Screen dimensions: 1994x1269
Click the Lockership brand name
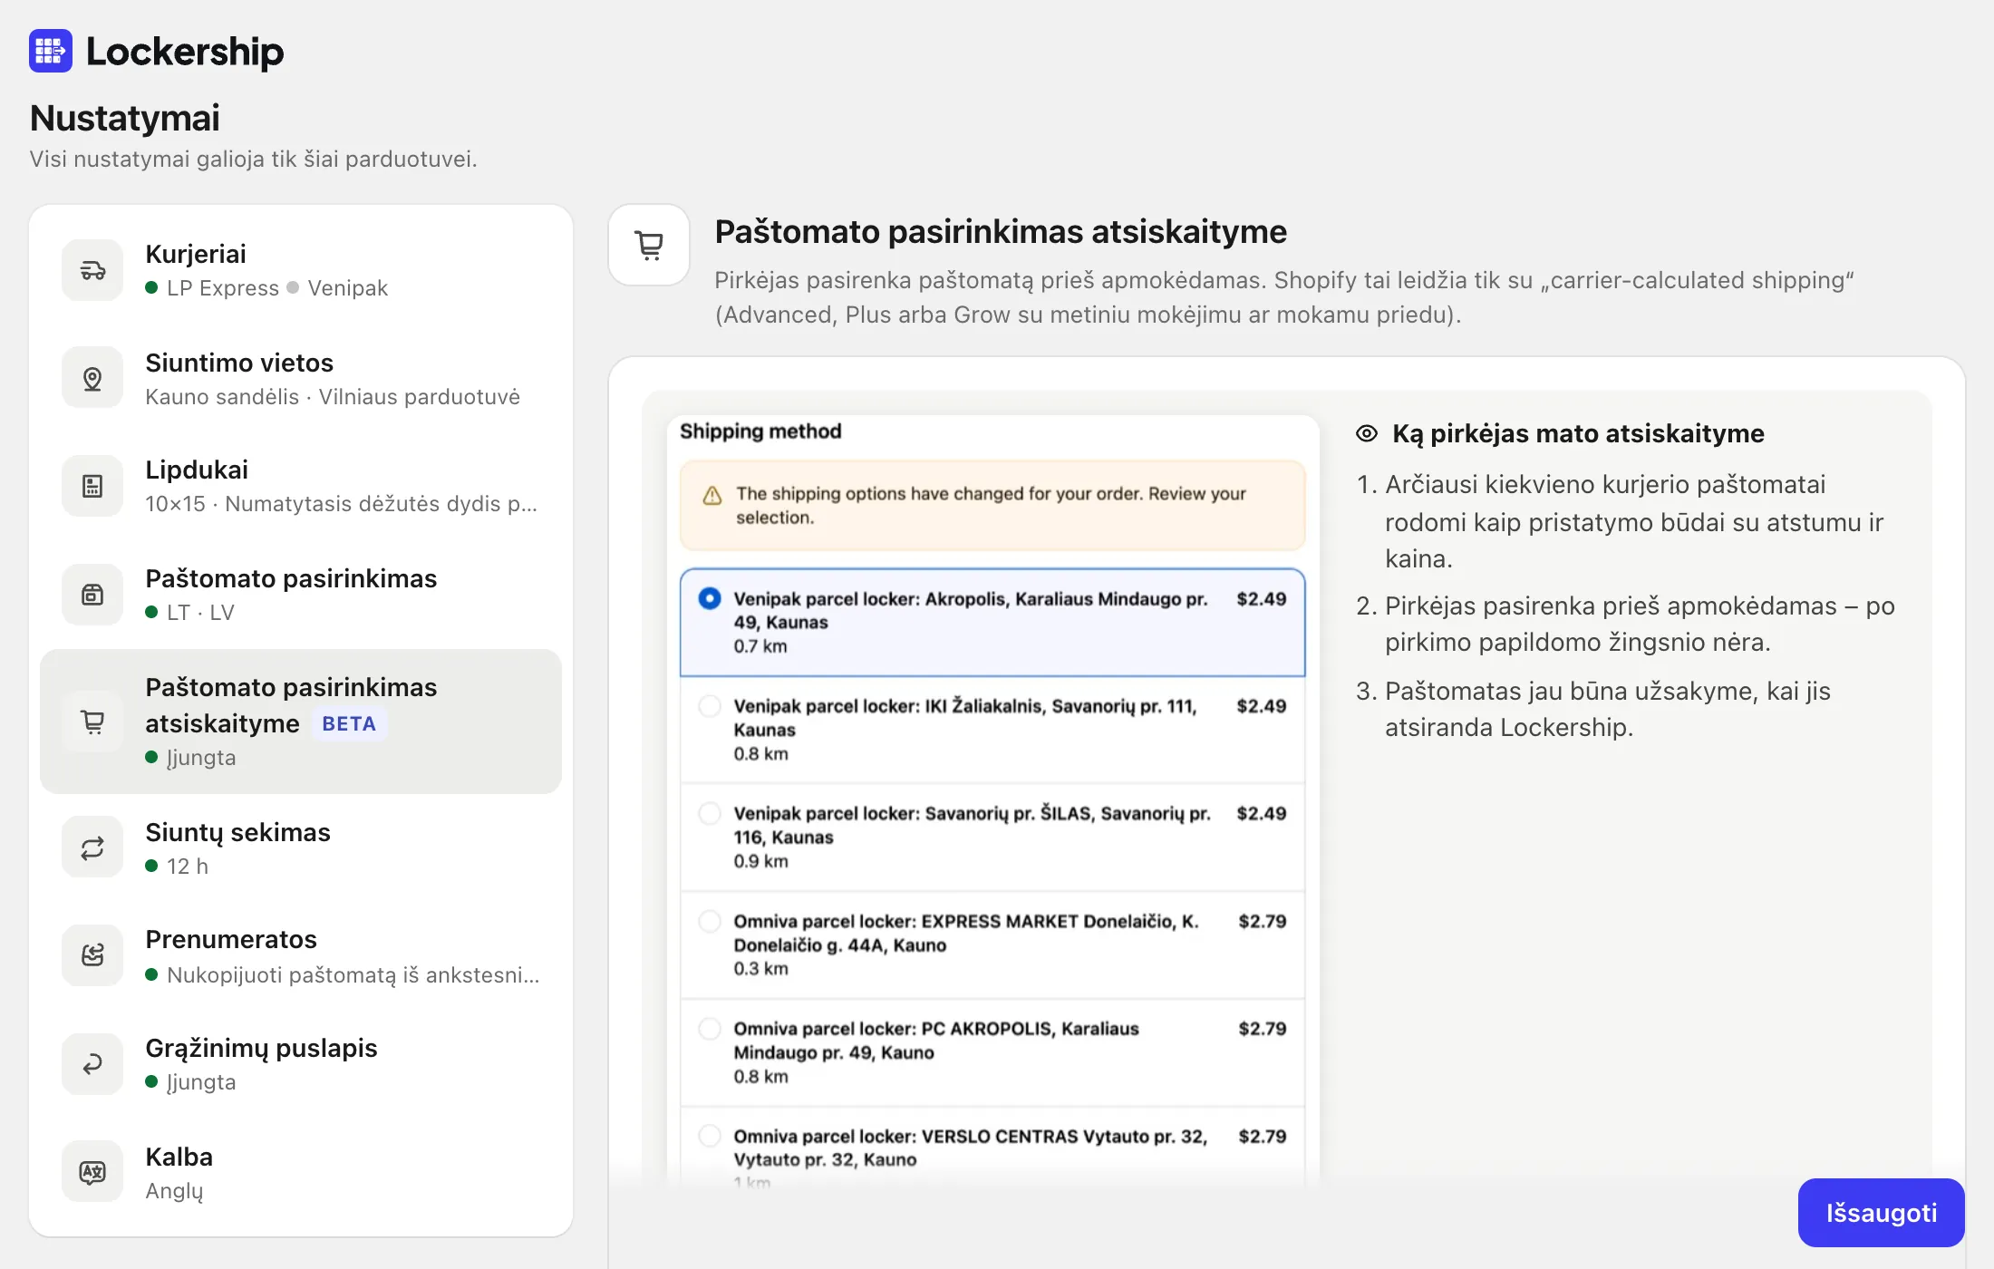pyautogui.click(x=185, y=52)
